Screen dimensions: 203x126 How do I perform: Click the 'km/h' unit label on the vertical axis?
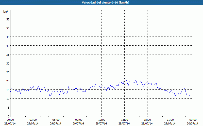6,12
